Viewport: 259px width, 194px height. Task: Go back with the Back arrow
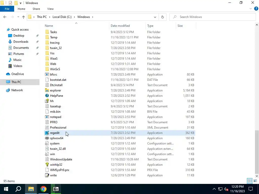click(5, 17)
